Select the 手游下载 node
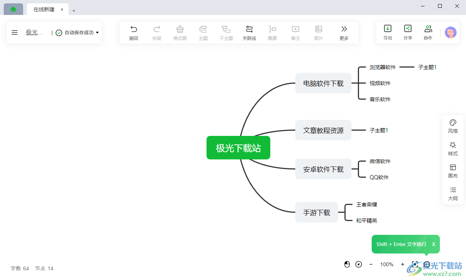Screen dimensions: 466x280 click(x=317, y=212)
